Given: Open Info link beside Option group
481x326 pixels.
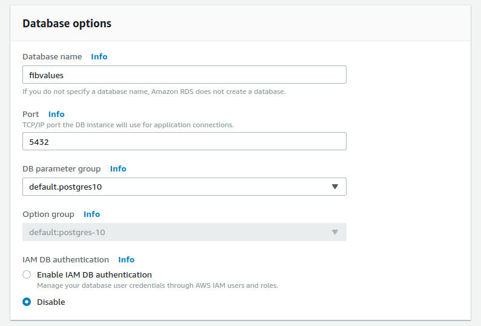Looking at the screenshot, I should click(91, 215).
